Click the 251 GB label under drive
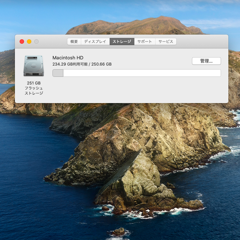The height and width of the screenshot is (240, 240). 34,83
